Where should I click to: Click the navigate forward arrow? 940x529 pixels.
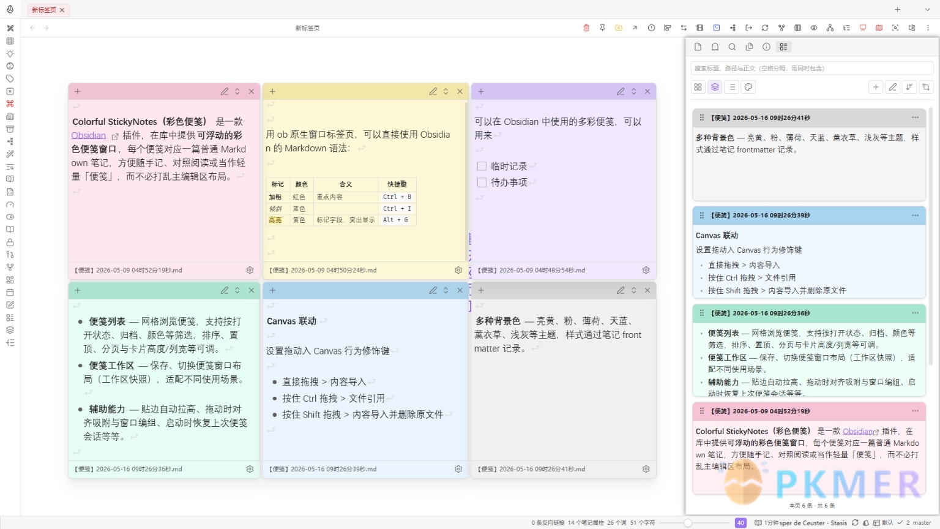coord(46,28)
